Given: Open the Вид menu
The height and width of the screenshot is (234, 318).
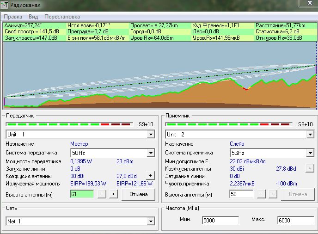Looking at the screenshot, I should point(34,16).
